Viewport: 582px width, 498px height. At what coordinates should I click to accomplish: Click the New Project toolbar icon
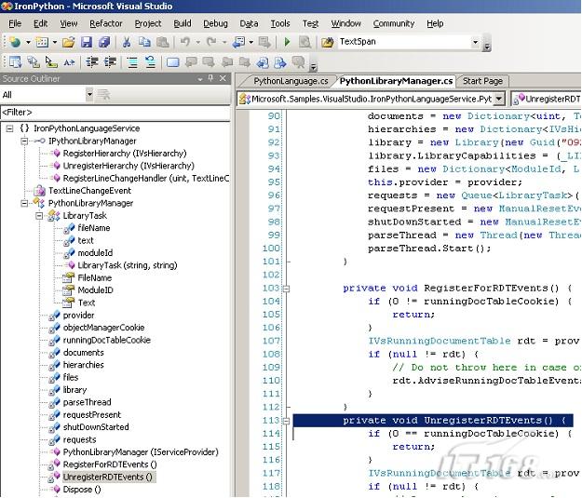(15, 42)
